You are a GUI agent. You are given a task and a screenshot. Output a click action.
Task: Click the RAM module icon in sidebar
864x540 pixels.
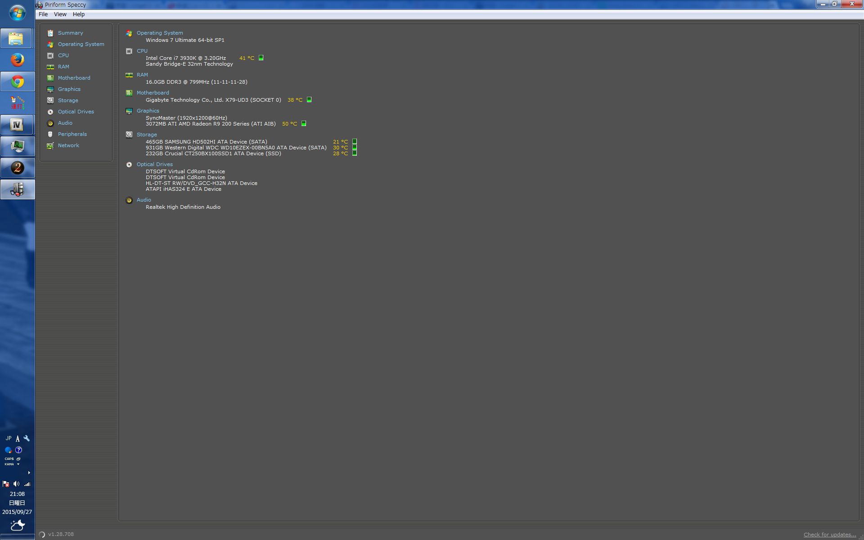50,67
